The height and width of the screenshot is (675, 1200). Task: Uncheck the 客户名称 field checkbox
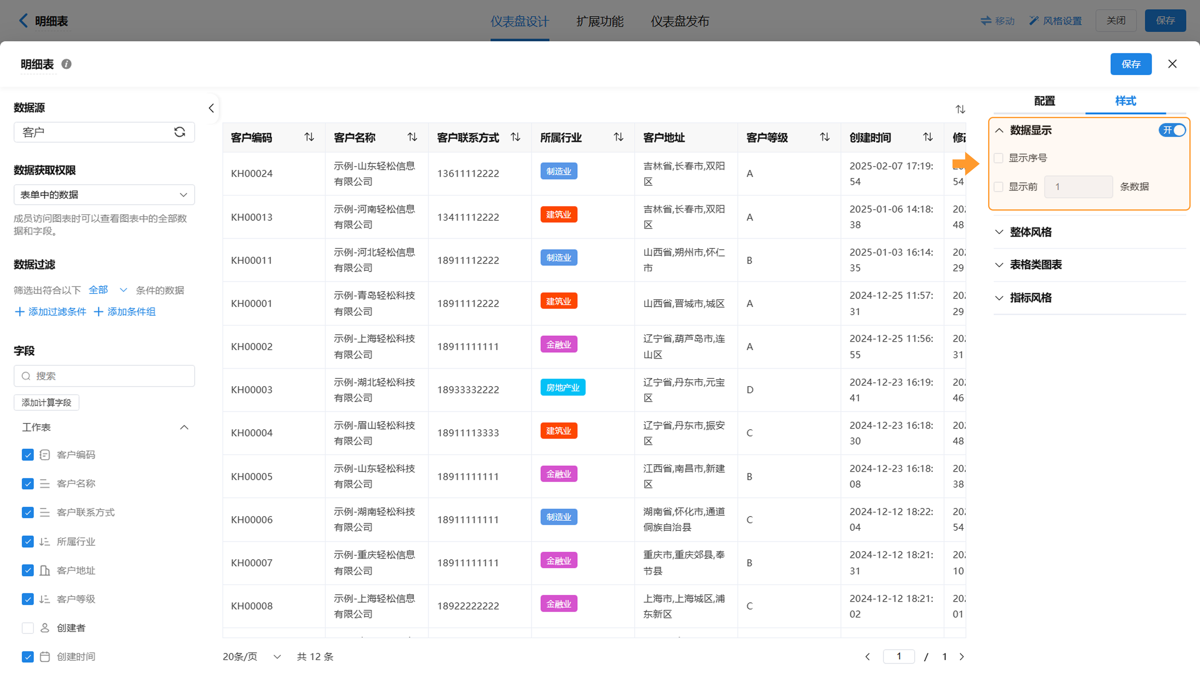tap(27, 483)
